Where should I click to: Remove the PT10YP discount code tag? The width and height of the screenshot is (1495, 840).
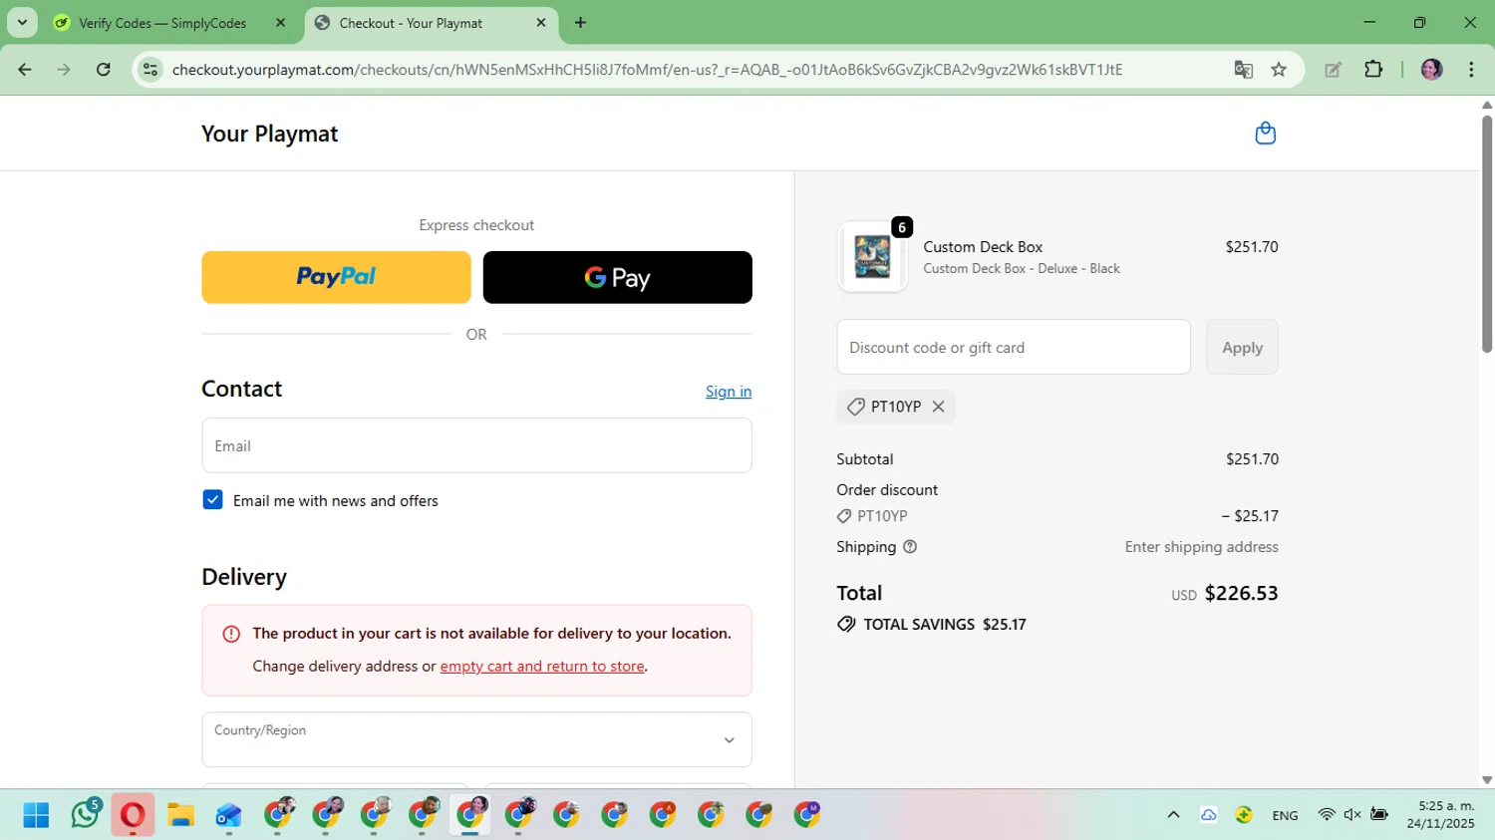click(938, 407)
